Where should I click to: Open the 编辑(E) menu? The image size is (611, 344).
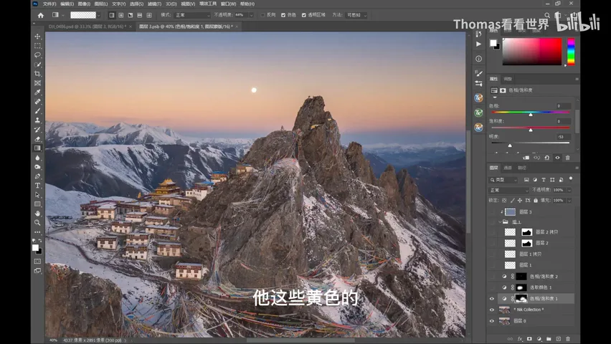(x=67, y=4)
